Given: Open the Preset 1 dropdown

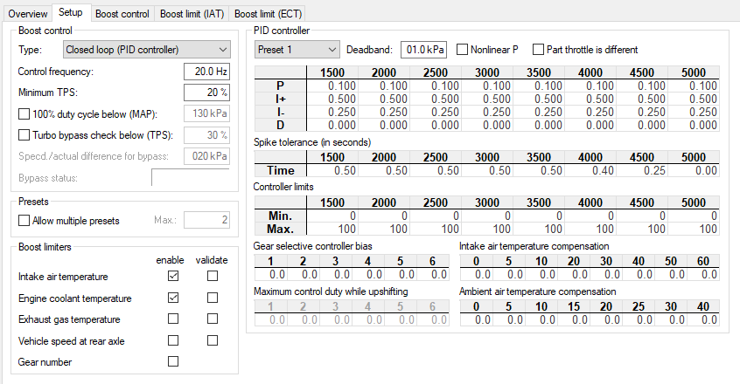Looking at the screenshot, I should point(297,50).
